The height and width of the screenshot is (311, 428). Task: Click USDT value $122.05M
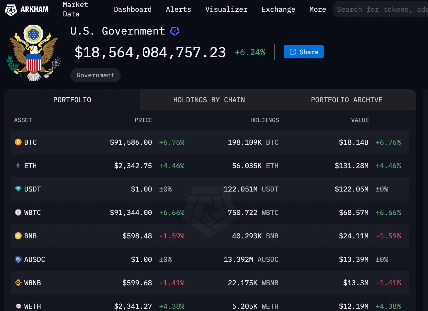(351, 189)
